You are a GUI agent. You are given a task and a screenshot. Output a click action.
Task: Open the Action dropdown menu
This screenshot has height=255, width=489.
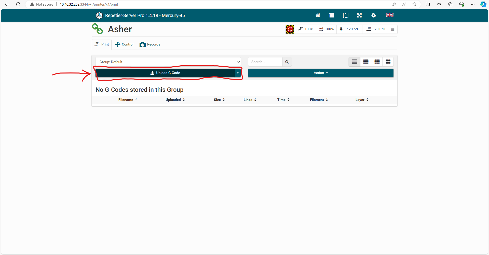pyautogui.click(x=321, y=73)
